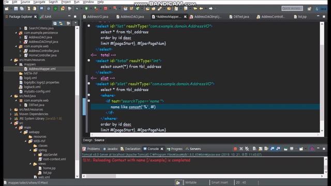Toggle fold marker for select id list

pos(89,26)
